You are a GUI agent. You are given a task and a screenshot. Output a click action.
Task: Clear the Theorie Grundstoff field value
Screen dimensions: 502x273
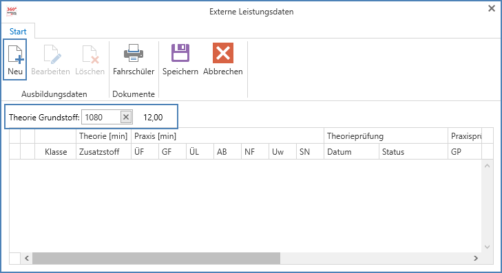[126, 118]
